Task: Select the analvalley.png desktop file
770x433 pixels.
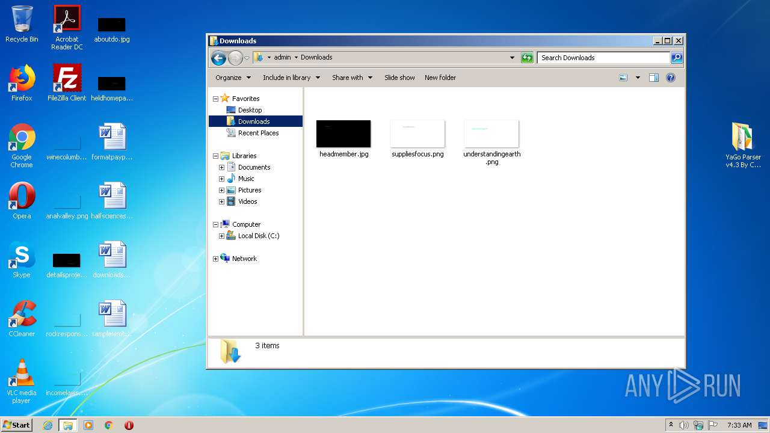Action: [x=67, y=204]
